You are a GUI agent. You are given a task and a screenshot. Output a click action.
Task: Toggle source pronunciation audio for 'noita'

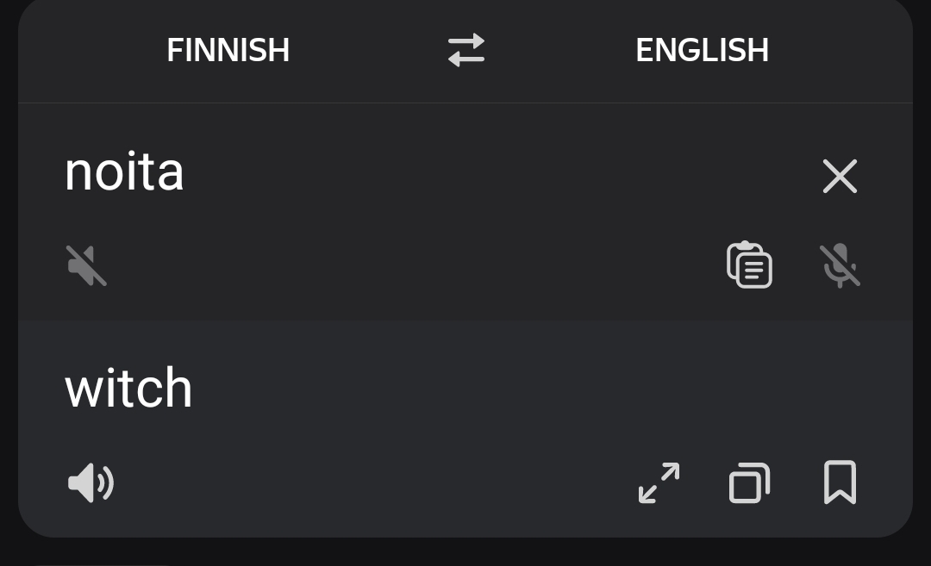click(x=87, y=265)
